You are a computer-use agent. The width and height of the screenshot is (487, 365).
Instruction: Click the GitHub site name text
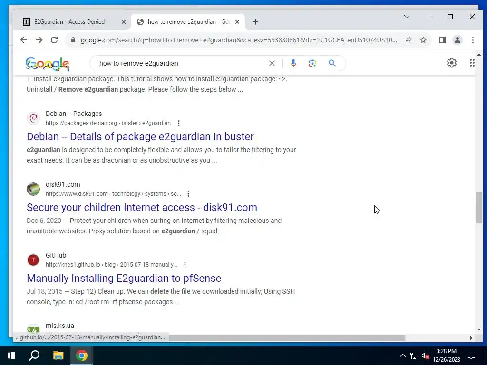pyautogui.click(x=56, y=255)
